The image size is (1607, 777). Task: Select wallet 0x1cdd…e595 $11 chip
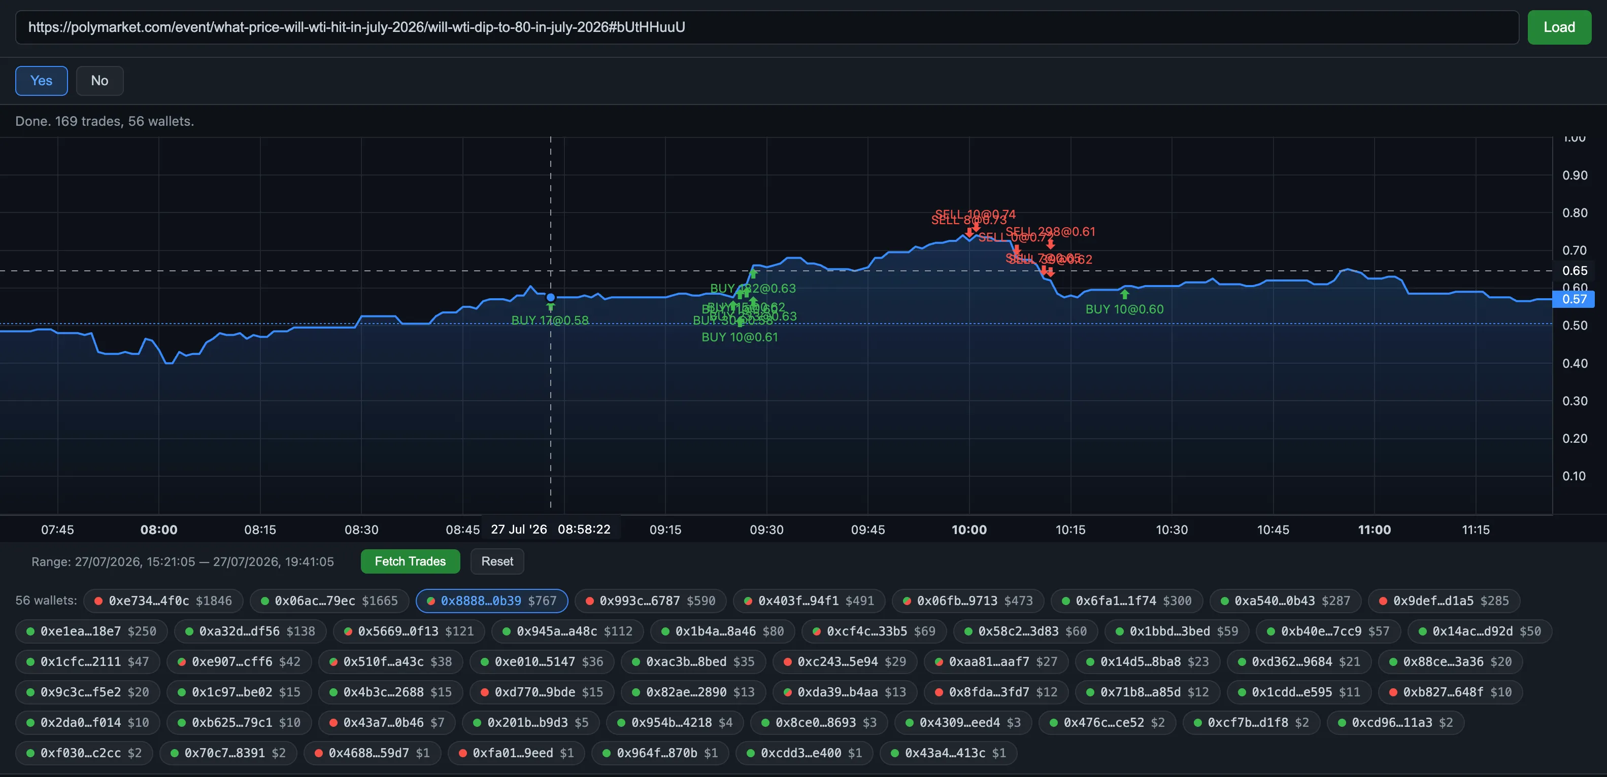pos(1299,692)
